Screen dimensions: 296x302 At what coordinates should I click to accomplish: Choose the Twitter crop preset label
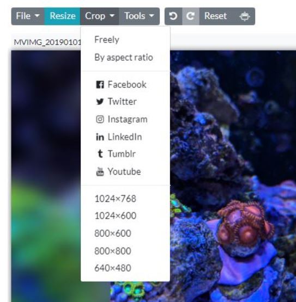coord(122,102)
